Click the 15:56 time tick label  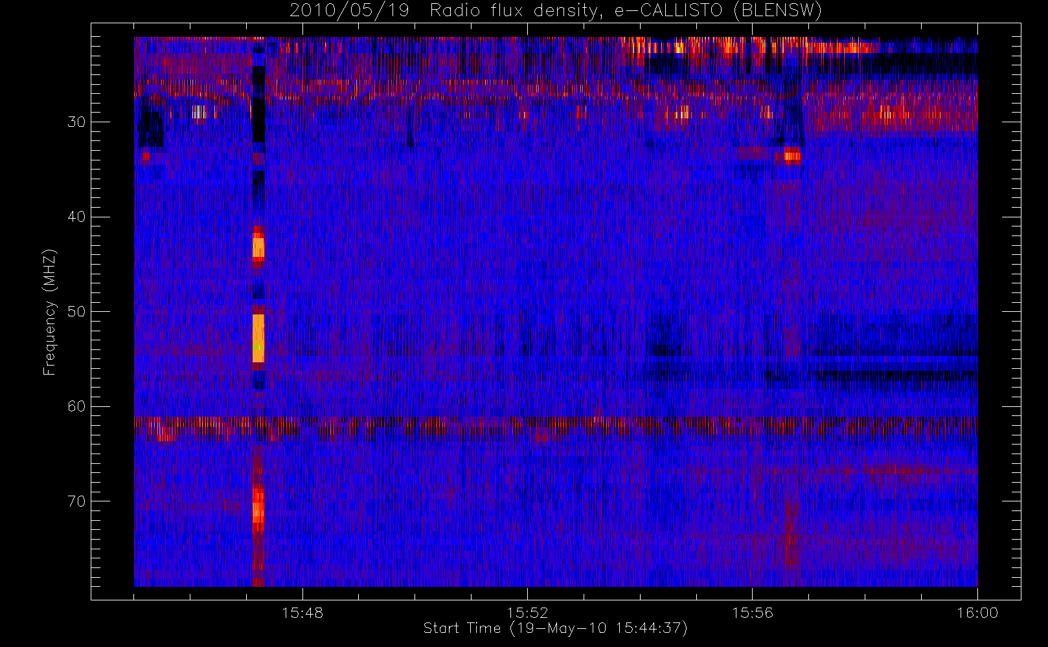click(753, 613)
